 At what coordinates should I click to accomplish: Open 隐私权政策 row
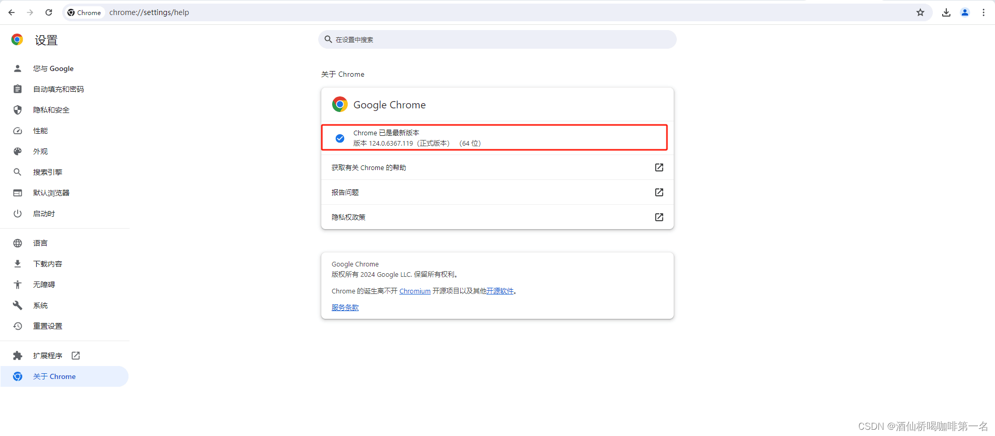[x=497, y=217]
